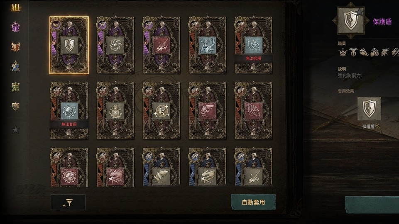The image size is (399, 224).
Task: Show favorites with star filter icon
Action: (x=15, y=130)
